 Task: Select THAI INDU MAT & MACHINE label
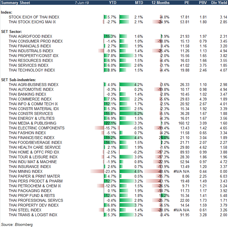pyautogui.click(x=33, y=162)
